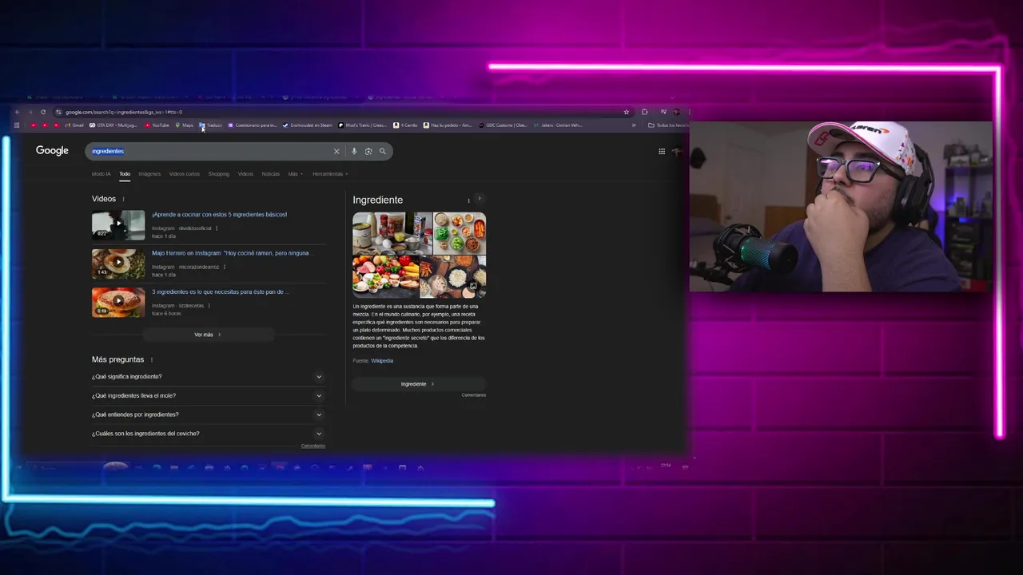Open 3 ingredientes es lo que necesitas link
1023x575 pixels.
tap(221, 292)
